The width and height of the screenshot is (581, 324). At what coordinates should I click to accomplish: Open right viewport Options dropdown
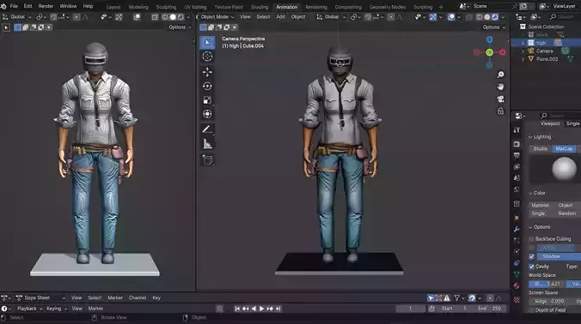tap(494, 27)
